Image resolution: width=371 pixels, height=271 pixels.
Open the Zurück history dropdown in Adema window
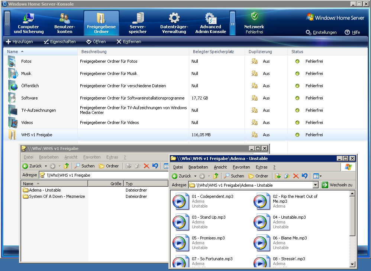click(x=195, y=176)
